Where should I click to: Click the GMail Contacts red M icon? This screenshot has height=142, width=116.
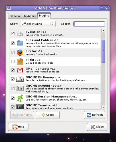20,70
